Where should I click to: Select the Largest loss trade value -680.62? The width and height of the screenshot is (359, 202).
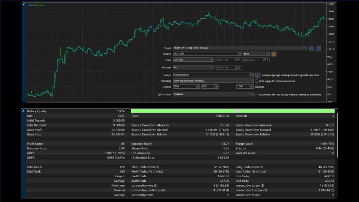(x=329, y=176)
